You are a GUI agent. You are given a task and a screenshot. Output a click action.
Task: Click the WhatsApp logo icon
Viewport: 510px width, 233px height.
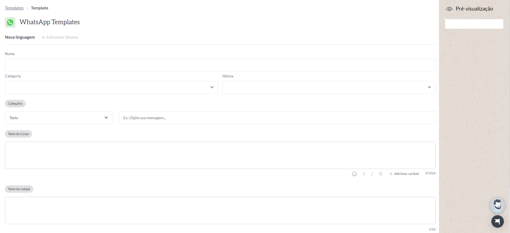[10, 22]
